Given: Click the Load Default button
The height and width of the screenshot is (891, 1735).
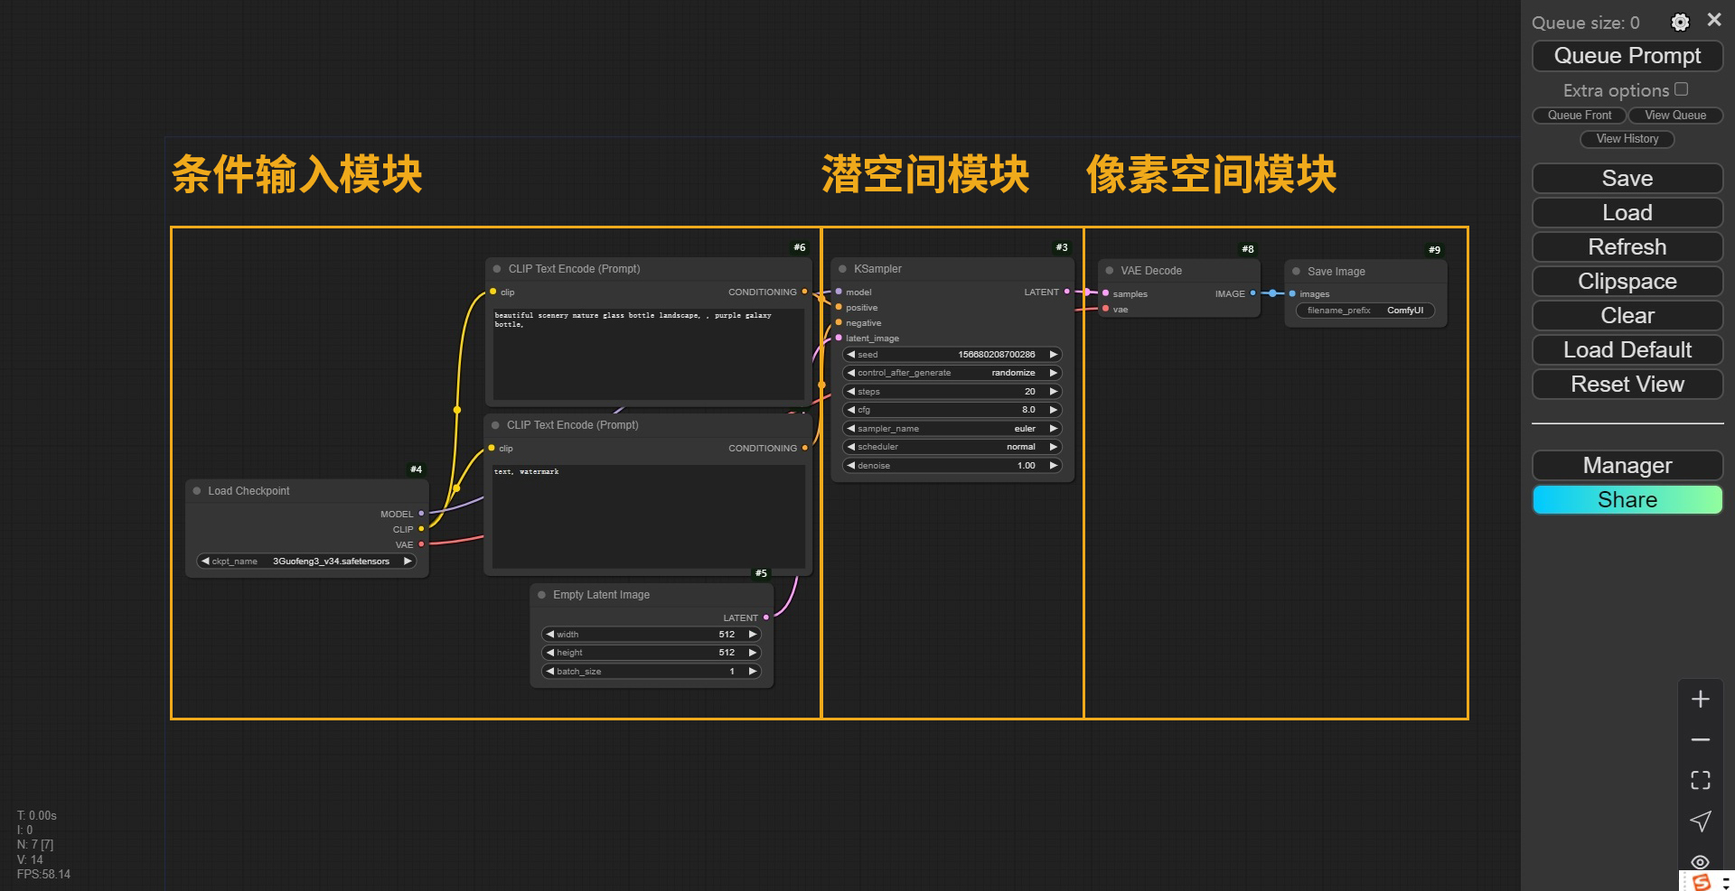Looking at the screenshot, I should pos(1626,349).
